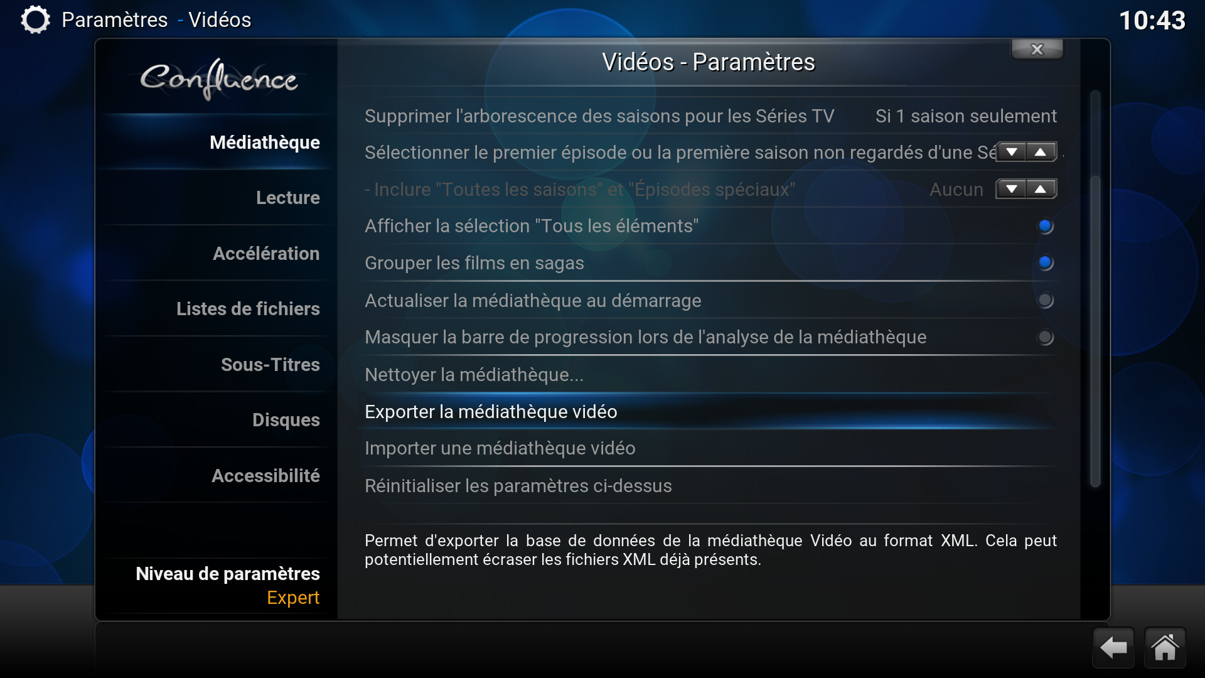Image resolution: width=1205 pixels, height=678 pixels.
Task: Click down arrow for first unwatched episode setting
Action: (1011, 152)
